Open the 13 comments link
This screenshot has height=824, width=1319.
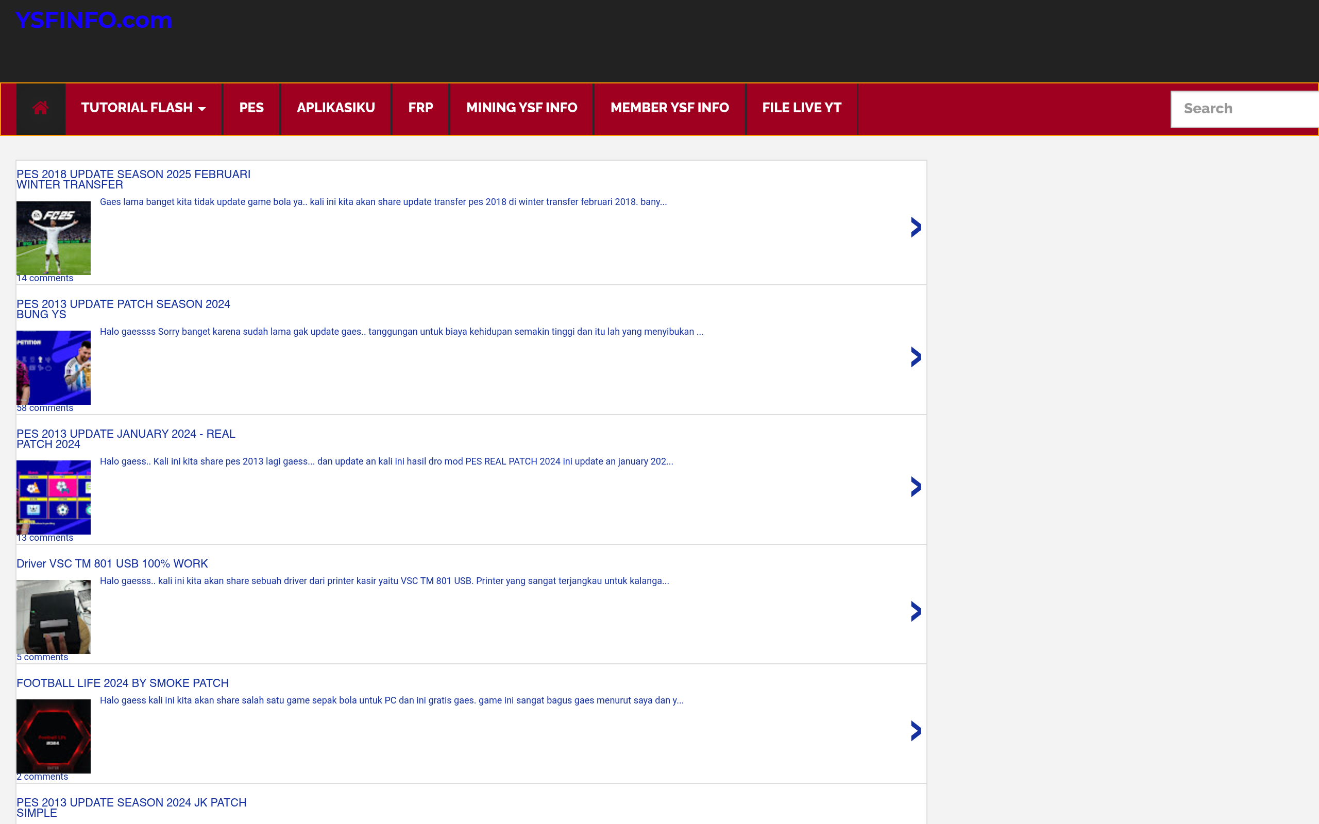pyautogui.click(x=45, y=538)
